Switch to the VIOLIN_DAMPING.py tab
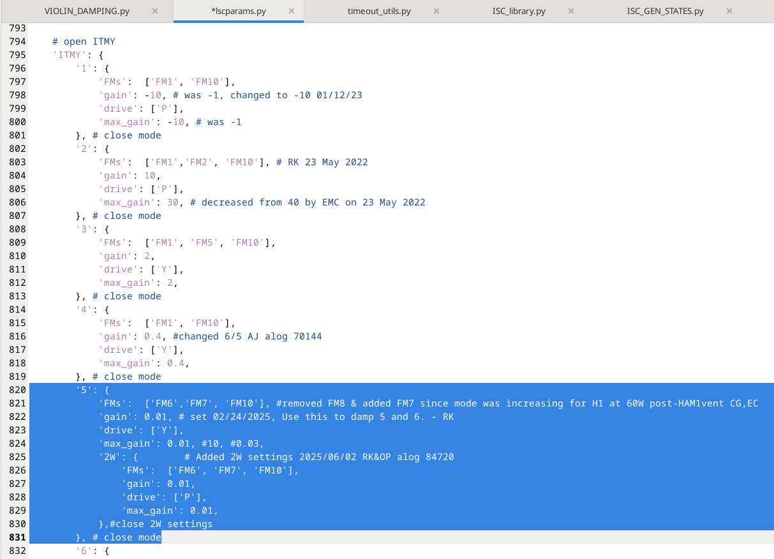The width and height of the screenshot is (774, 559). coord(86,11)
